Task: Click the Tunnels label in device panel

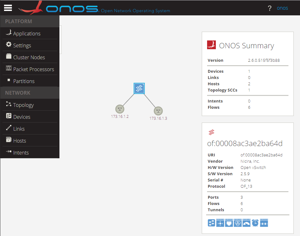Action: [x=216, y=210]
